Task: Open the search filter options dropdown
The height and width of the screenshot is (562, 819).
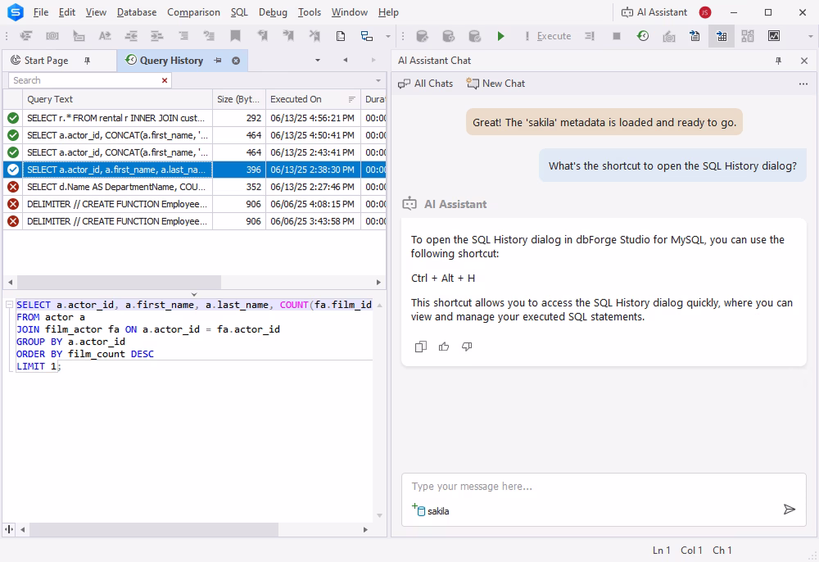Action: pyautogui.click(x=378, y=80)
